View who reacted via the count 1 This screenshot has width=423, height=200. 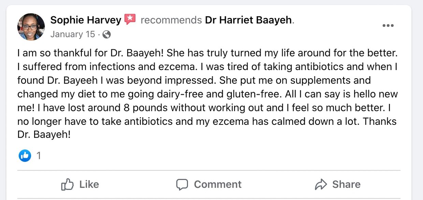coord(39,156)
